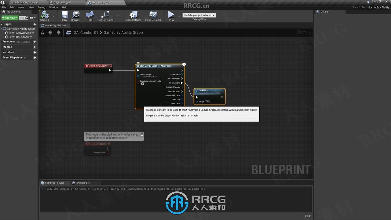Click the Event Tag output pin
Screen dimensions: 391x220
coord(181,99)
